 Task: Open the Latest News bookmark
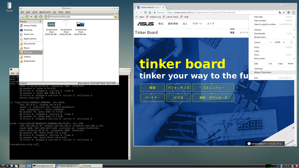(x=170, y=17)
